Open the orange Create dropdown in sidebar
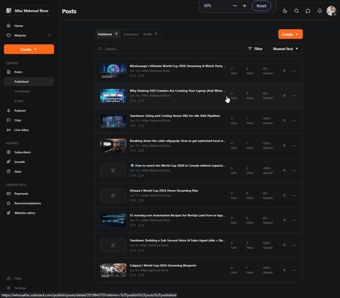The width and height of the screenshot is (340, 298). point(29,49)
